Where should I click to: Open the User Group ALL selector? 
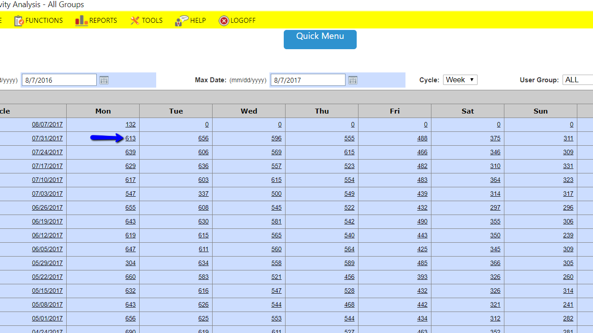tap(580, 80)
